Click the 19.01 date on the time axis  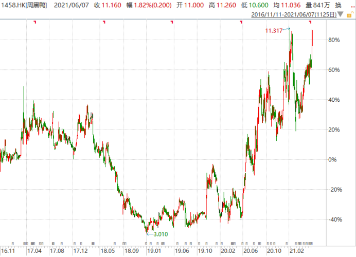[x=154, y=251]
